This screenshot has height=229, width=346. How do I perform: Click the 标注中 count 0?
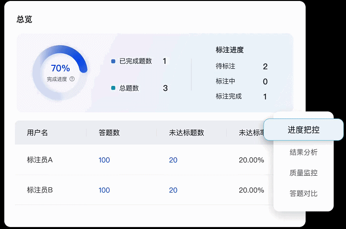265,82
